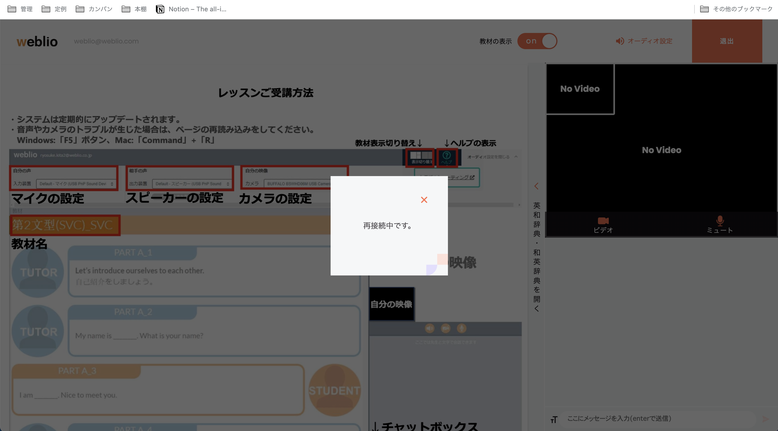778x431 pixels.
Task: Open the 定例 bookmarks folder
Action: coord(54,9)
